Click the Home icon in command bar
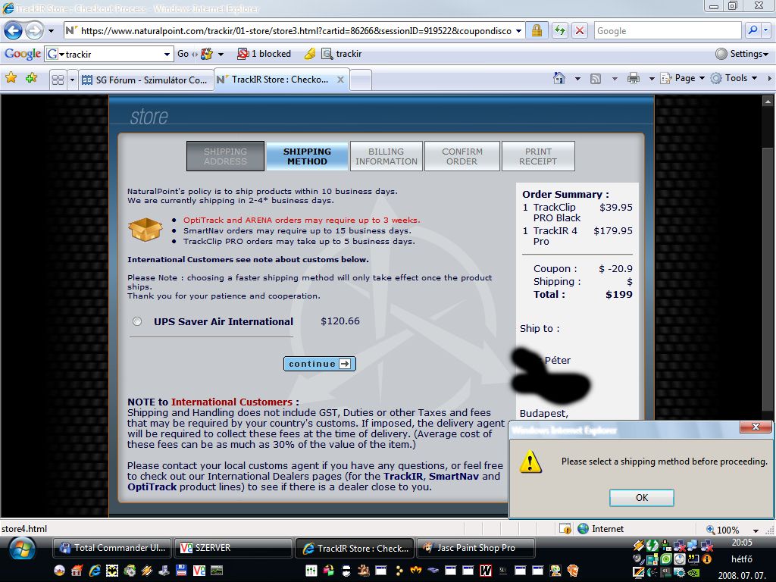 [x=559, y=78]
